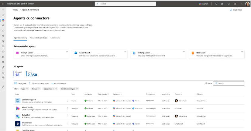The width and height of the screenshot is (251, 131).
Task: Switch to the Connectors tab
Action: point(55,38)
